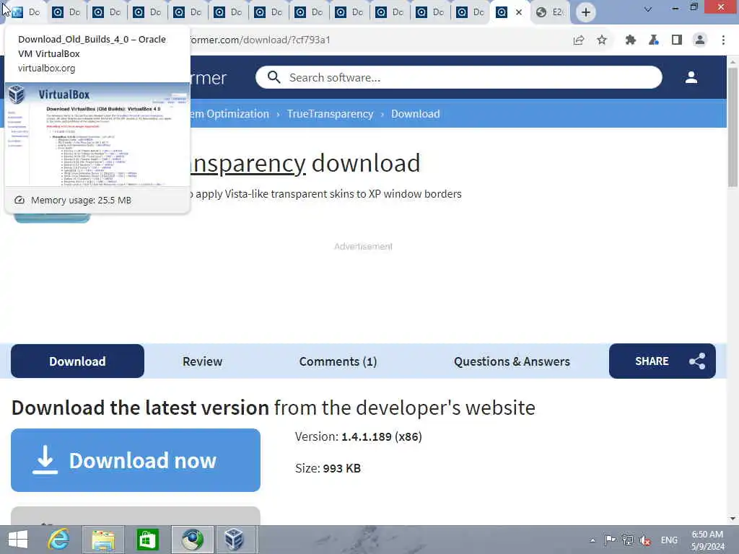This screenshot has height=554, width=739.
Task: Click the flask experiments icon in toolbar
Action: (x=654, y=40)
